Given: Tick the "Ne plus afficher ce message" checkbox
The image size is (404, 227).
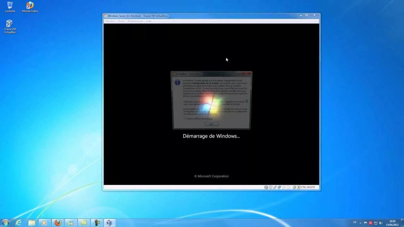Looking at the screenshot, I should [185, 119].
